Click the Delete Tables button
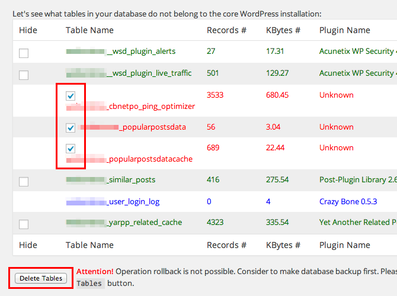The image size is (397, 296). [x=41, y=278]
